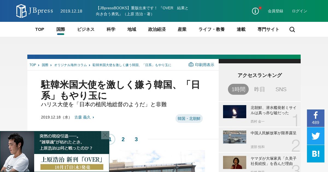Open ライフ・教養 navigation item
Image resolution: width=328 pixels, height=172 pixels.
coord(212,29)
